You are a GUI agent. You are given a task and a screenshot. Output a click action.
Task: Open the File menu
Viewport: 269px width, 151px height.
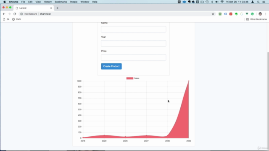click(x=23, y=2)
